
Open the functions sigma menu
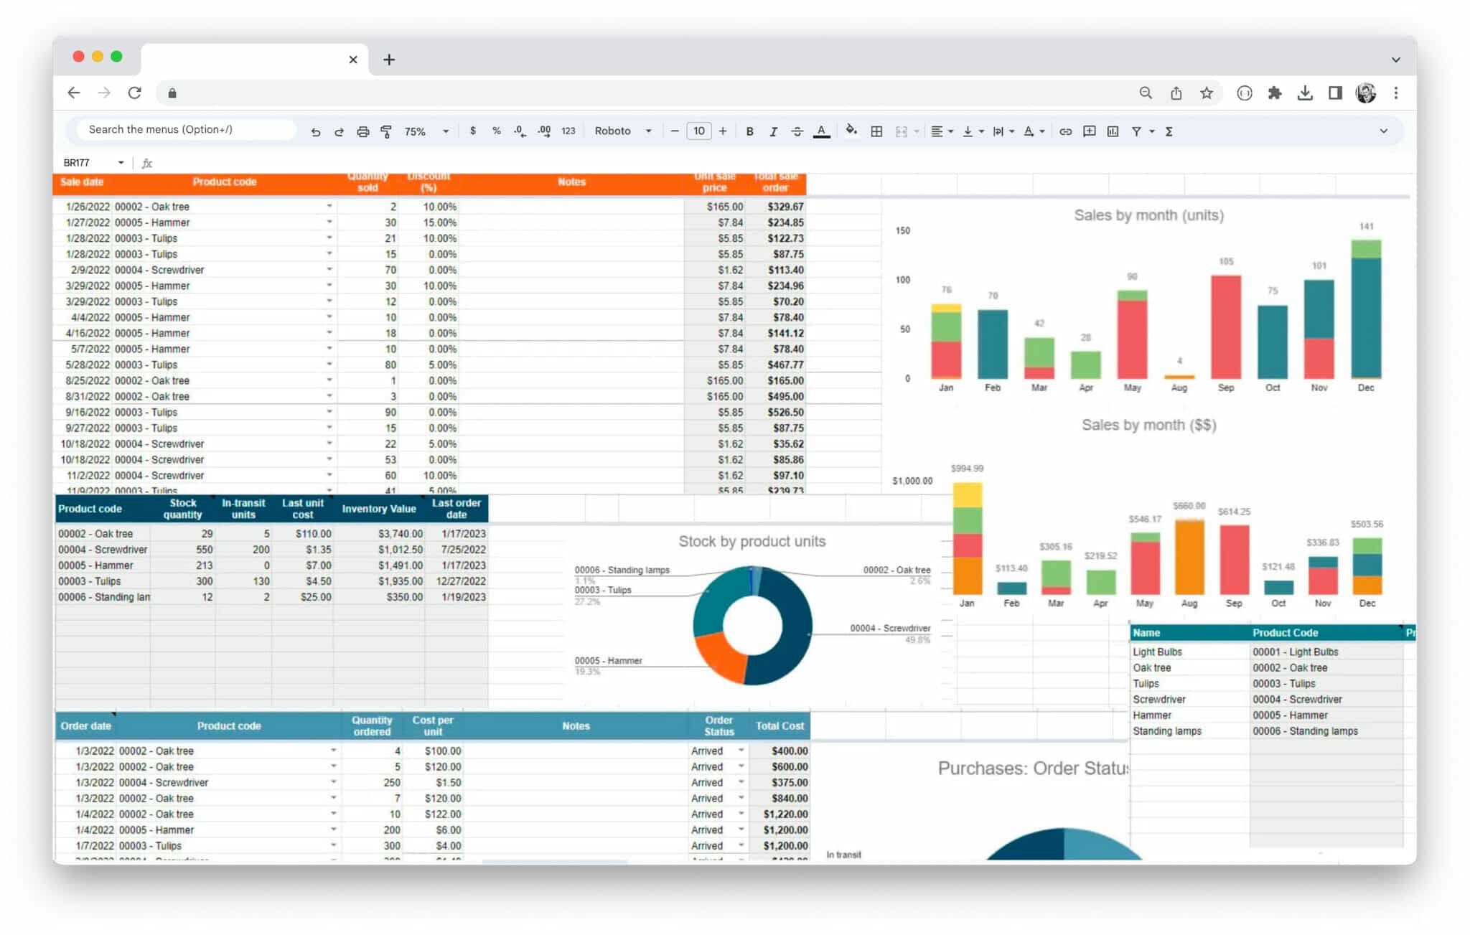pyautogui.click(x=1169, y=131)
